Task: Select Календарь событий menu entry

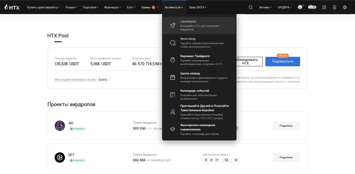Action: (x=199, y=95)
